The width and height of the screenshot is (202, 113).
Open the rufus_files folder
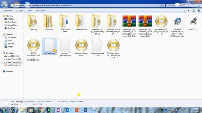point(49,22)
